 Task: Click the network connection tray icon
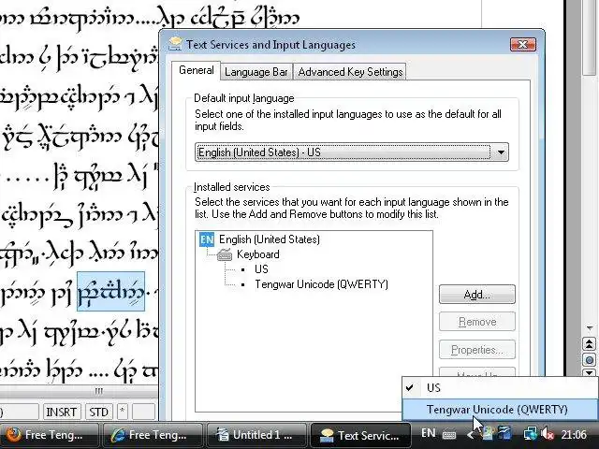(531, 434)
